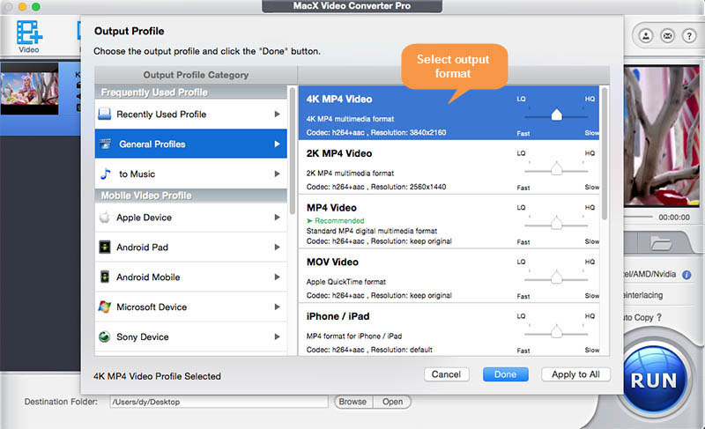Click the add Video icon in toolbar
The width and height of the screenshot is (705, 429).
[x=29, y=37]
